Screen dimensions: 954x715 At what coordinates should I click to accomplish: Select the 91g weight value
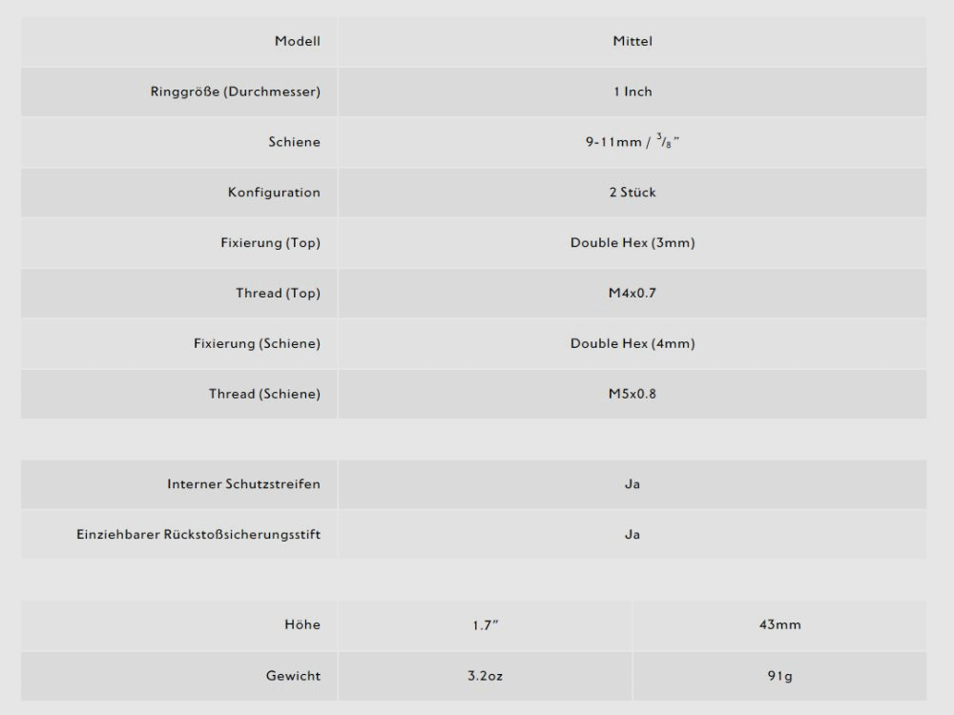tap(779, 676)
